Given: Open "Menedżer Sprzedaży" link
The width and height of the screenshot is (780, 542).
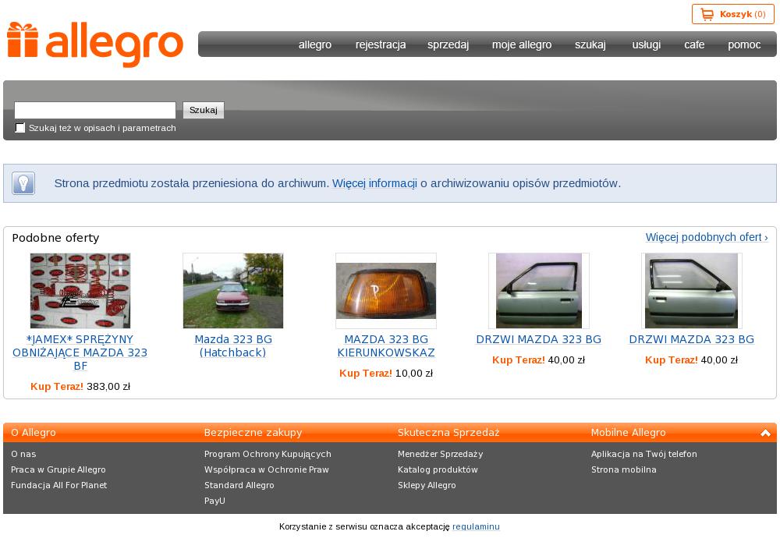Looking at the screenshot, I should (x=440, y=454).
